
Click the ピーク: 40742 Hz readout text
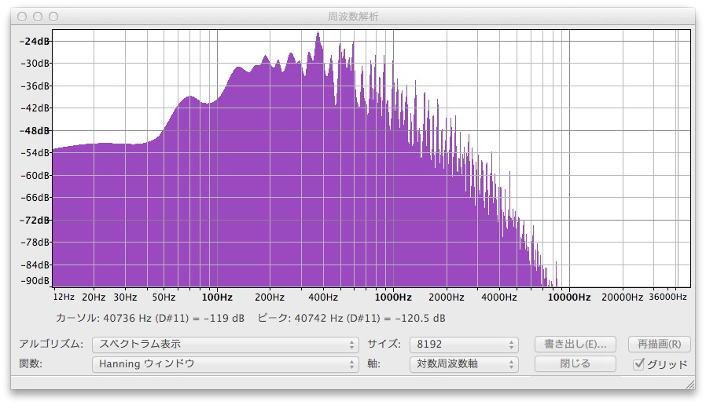coord(351,318)
